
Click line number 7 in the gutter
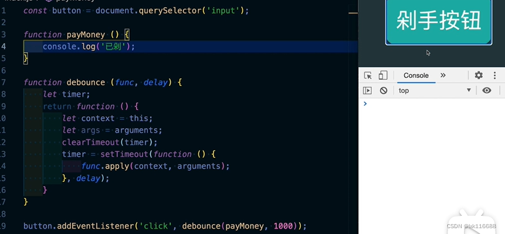coord(3,82)
